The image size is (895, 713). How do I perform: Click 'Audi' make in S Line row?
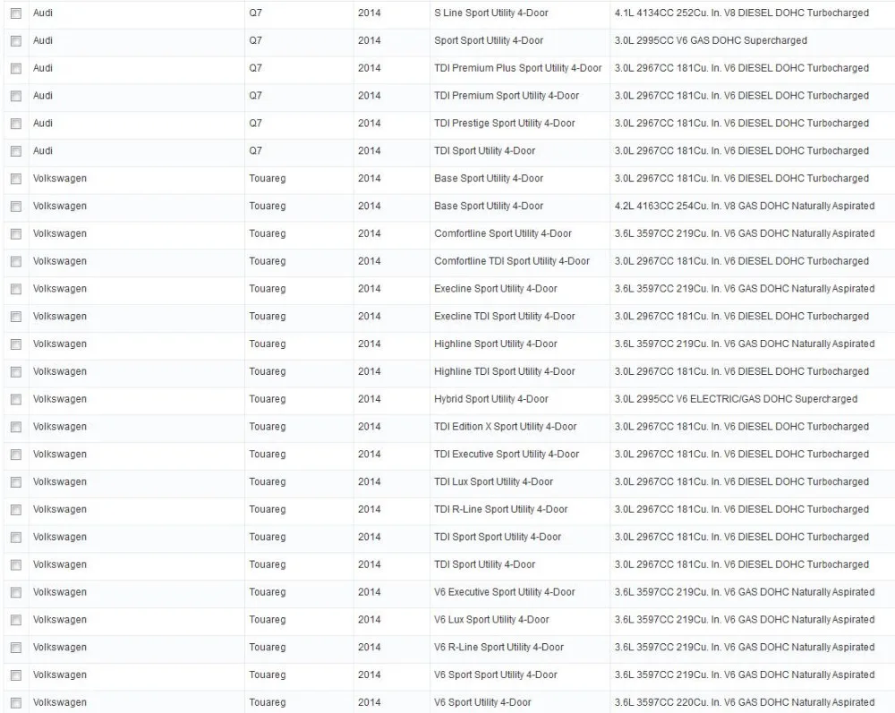point(43,13)
